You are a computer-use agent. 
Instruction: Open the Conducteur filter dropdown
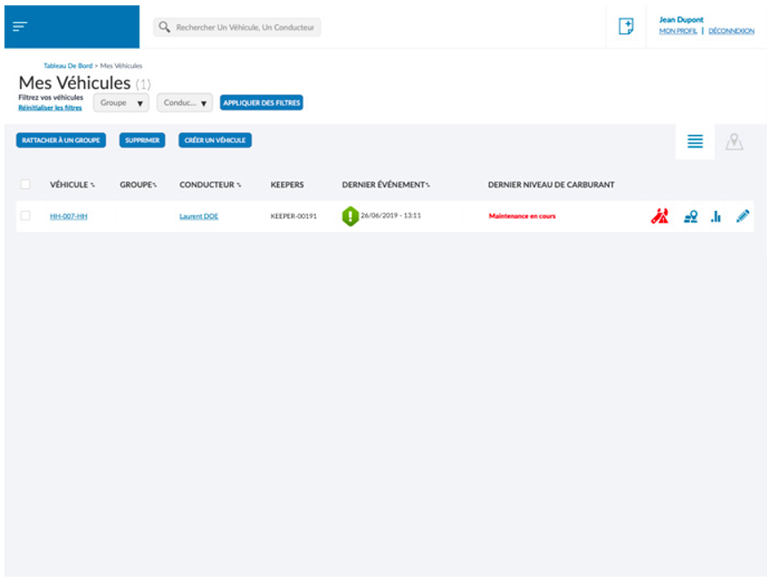[185, 103]
